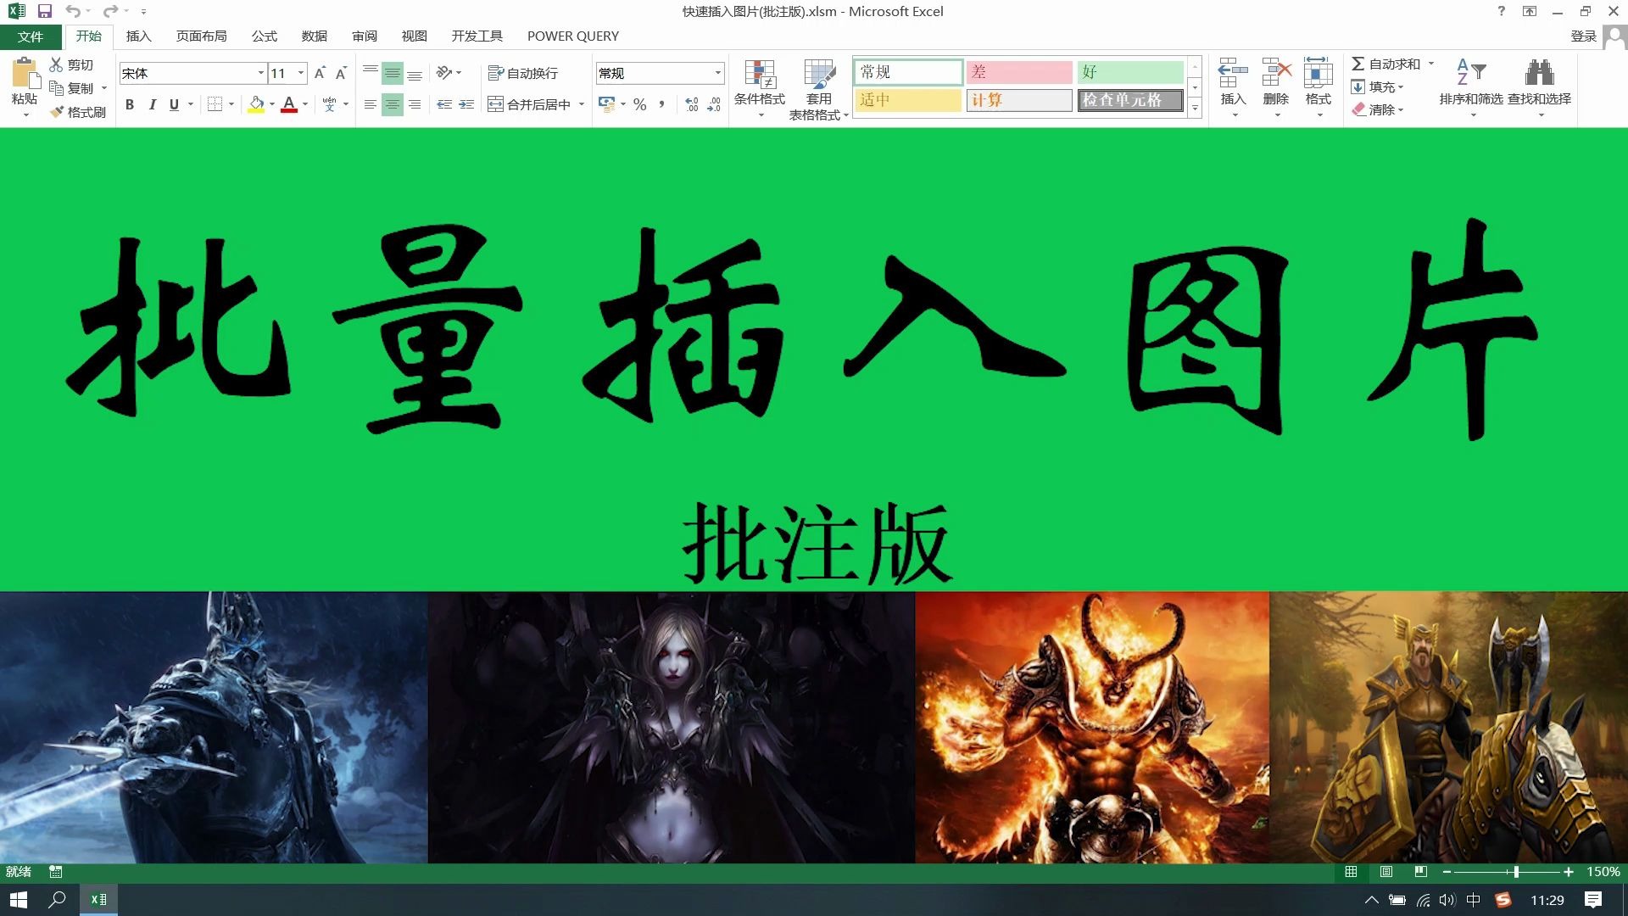
Task: Switch to the POWER QUERY tab
Action: click(x=573, y=36)
